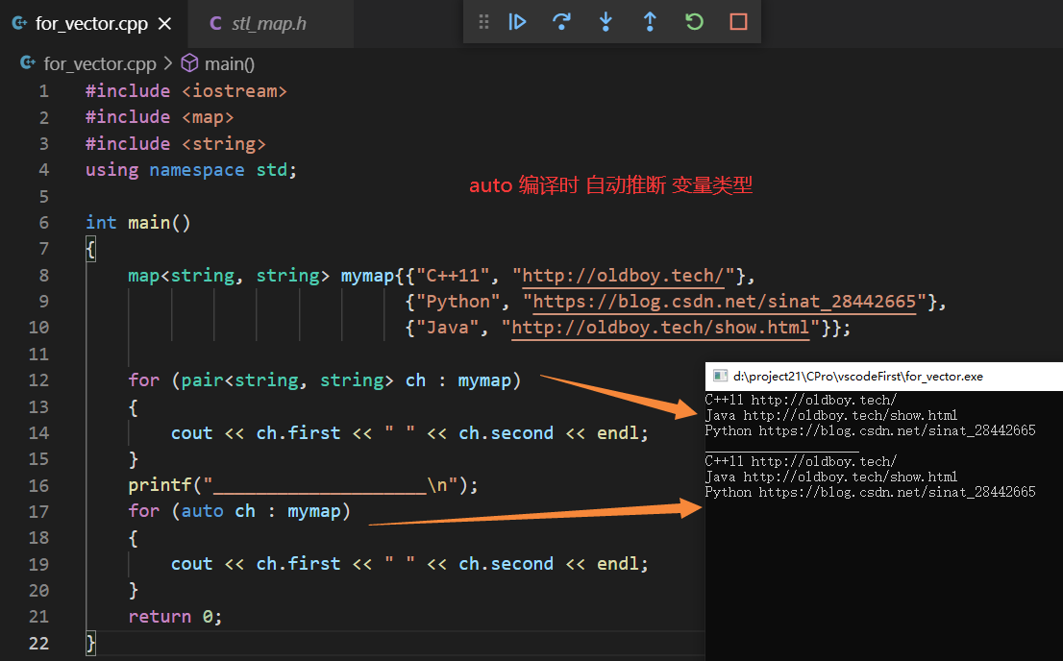Click the cout statement on line 19
Screen dimensions: 1063x661
click(409, 563)
